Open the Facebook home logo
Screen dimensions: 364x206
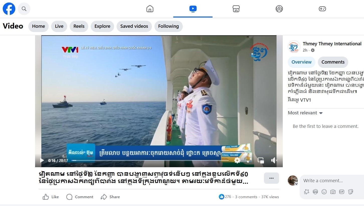[x=9, y=9]
